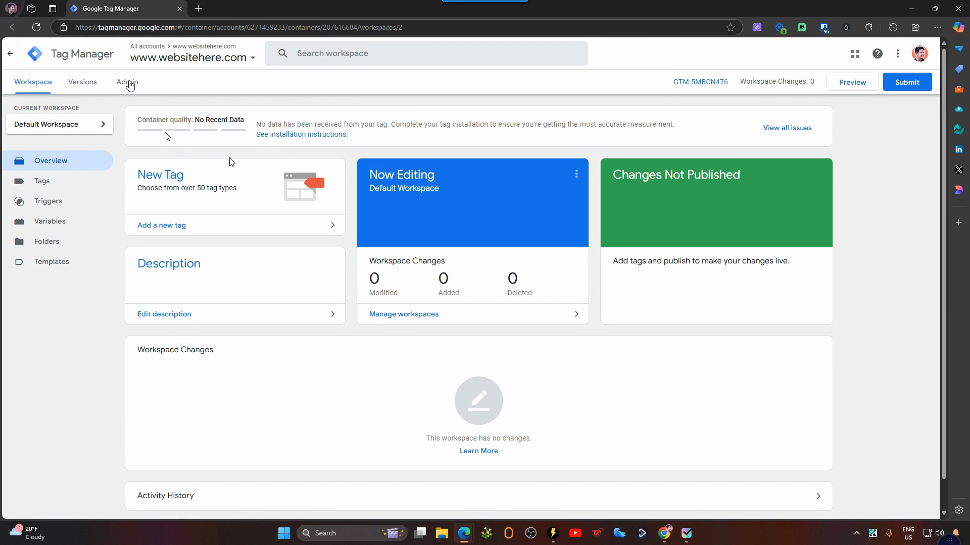Expand the Default Workspace selector
The width and height of the screenshot is (970, 545).
[60, 124]
